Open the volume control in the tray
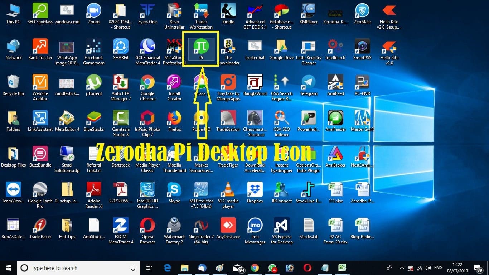 428,268
